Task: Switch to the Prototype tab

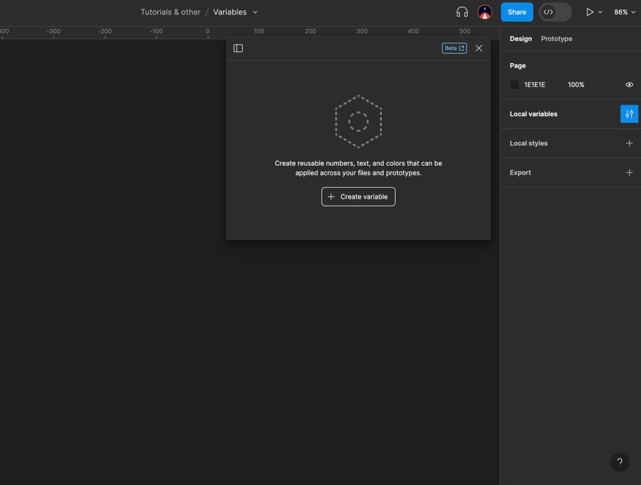Action: pos(556,38)
